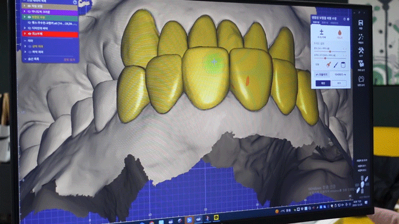
Task: Click the taskbar clock and date
Action: click(357, 203)
